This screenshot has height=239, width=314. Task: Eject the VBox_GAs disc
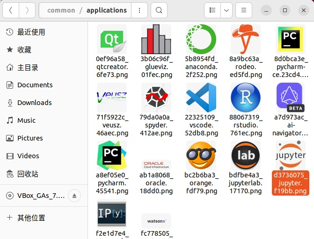75,195
